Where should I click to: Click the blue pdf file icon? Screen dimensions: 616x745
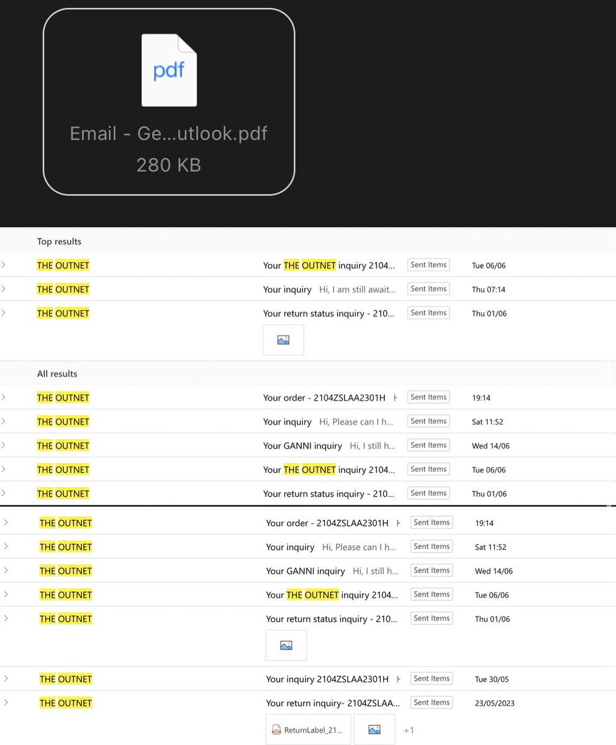[x=169, y=70]
